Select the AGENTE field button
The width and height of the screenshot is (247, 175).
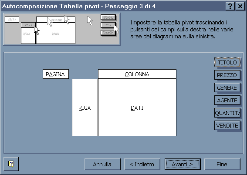tap(227, 100)
